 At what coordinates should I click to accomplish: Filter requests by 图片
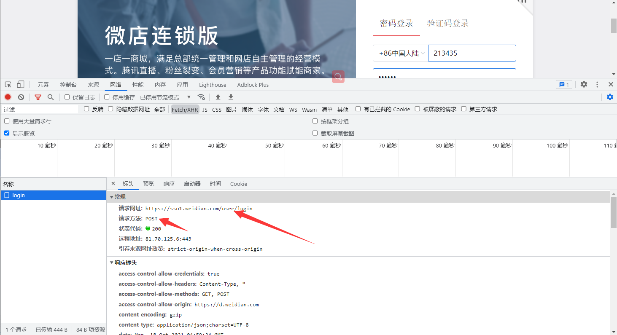coord(232,110)
